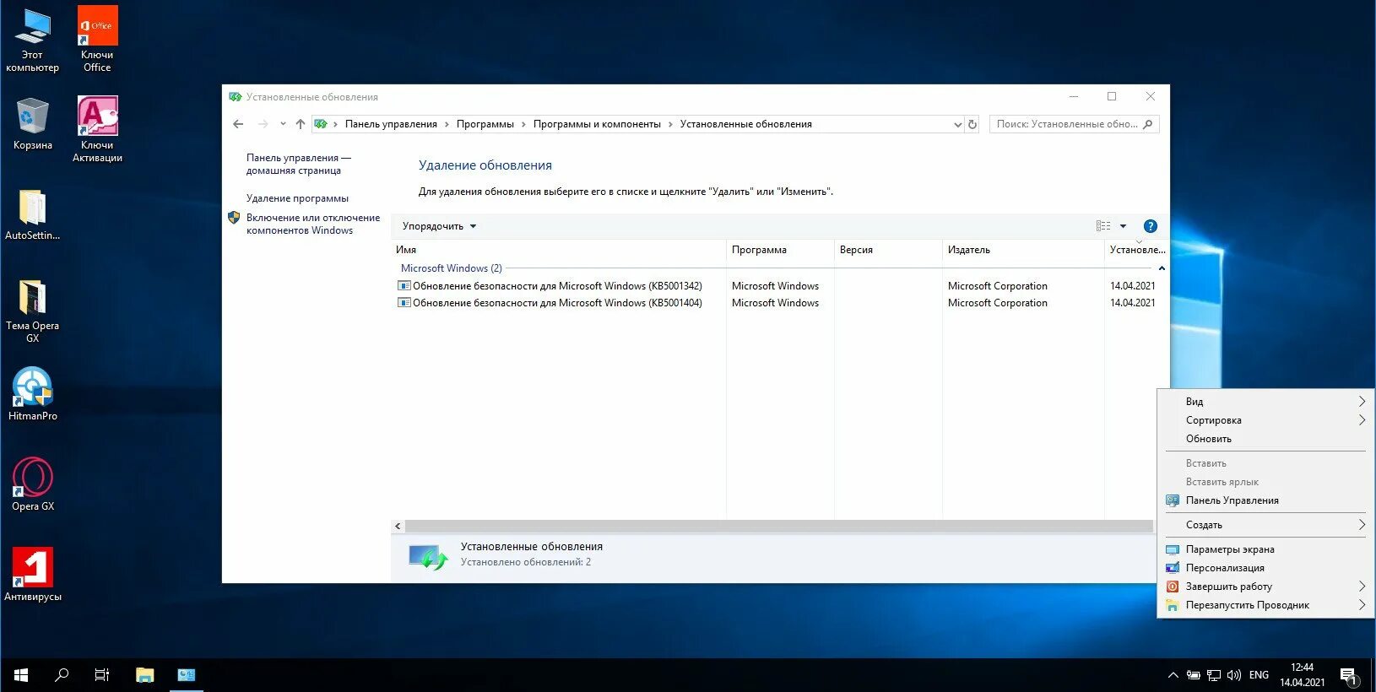Expand Перезапустить Проводник submenu
This screenshot has height=692, width=1376.
[x=1265, y=605]
